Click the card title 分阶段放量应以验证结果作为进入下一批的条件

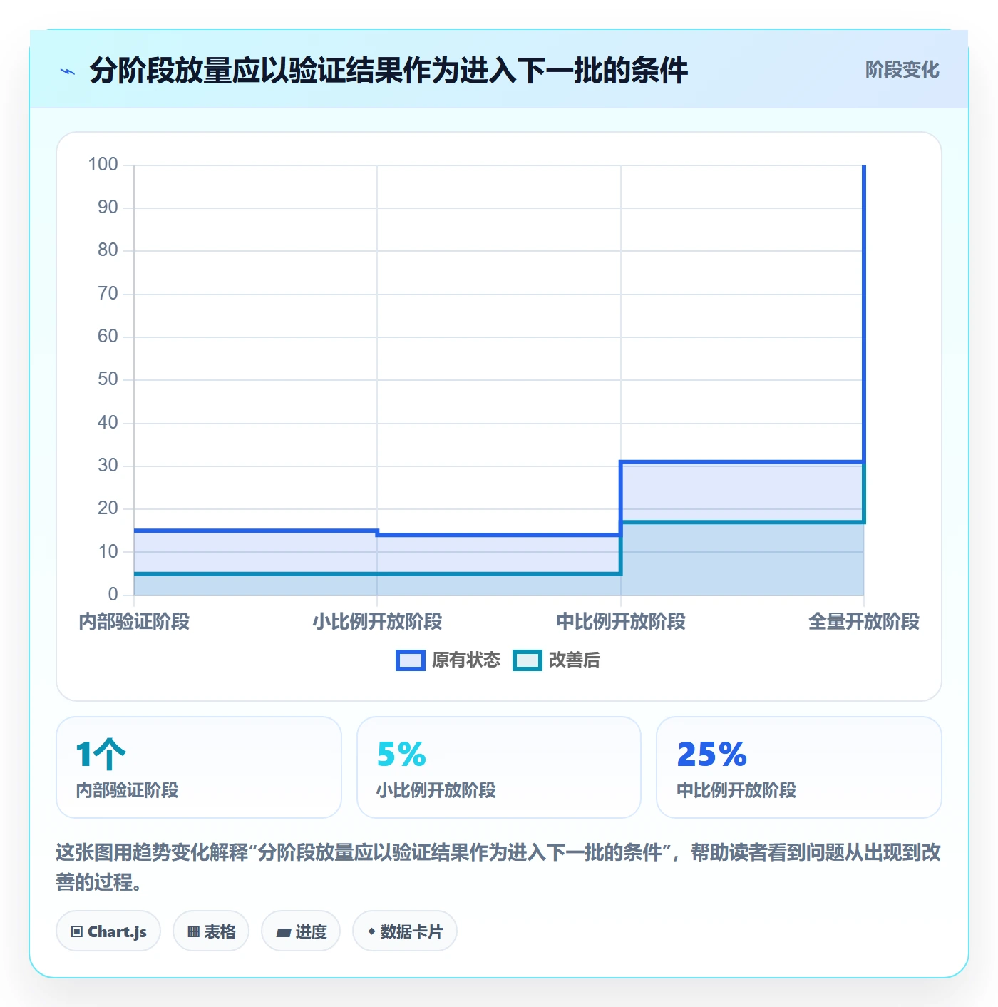tap(389, 71)
